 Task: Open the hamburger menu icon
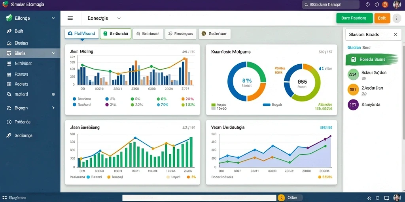coord(70,18)
